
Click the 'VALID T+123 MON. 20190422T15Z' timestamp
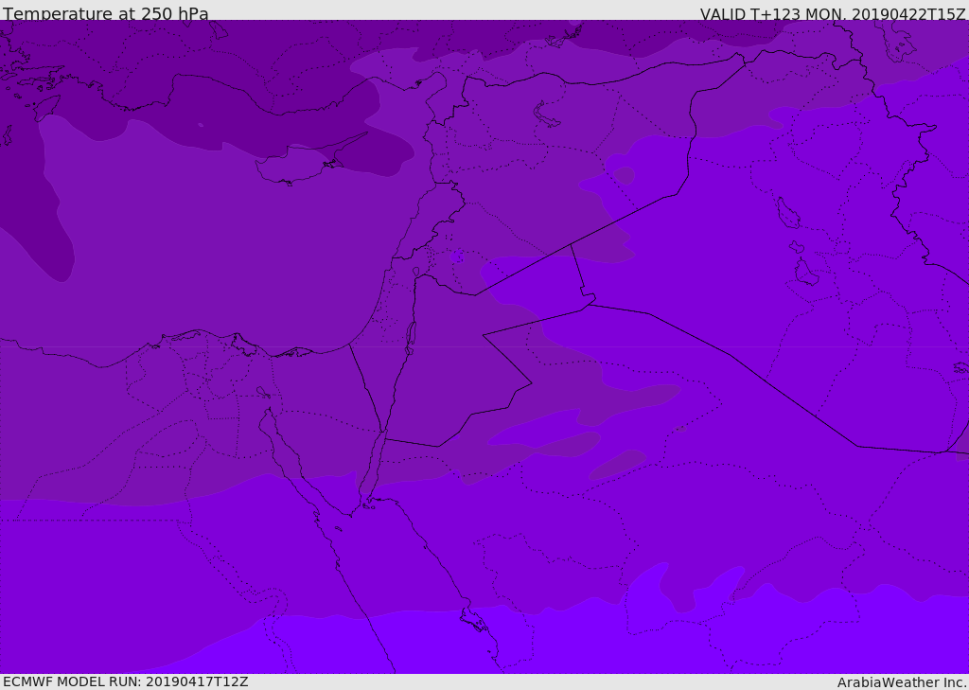[x=833, y=14]
